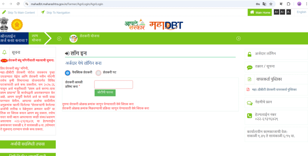Click the right carousel arrow in green banner
Screen dimensions: 308x156
click(x=239, y=38)
